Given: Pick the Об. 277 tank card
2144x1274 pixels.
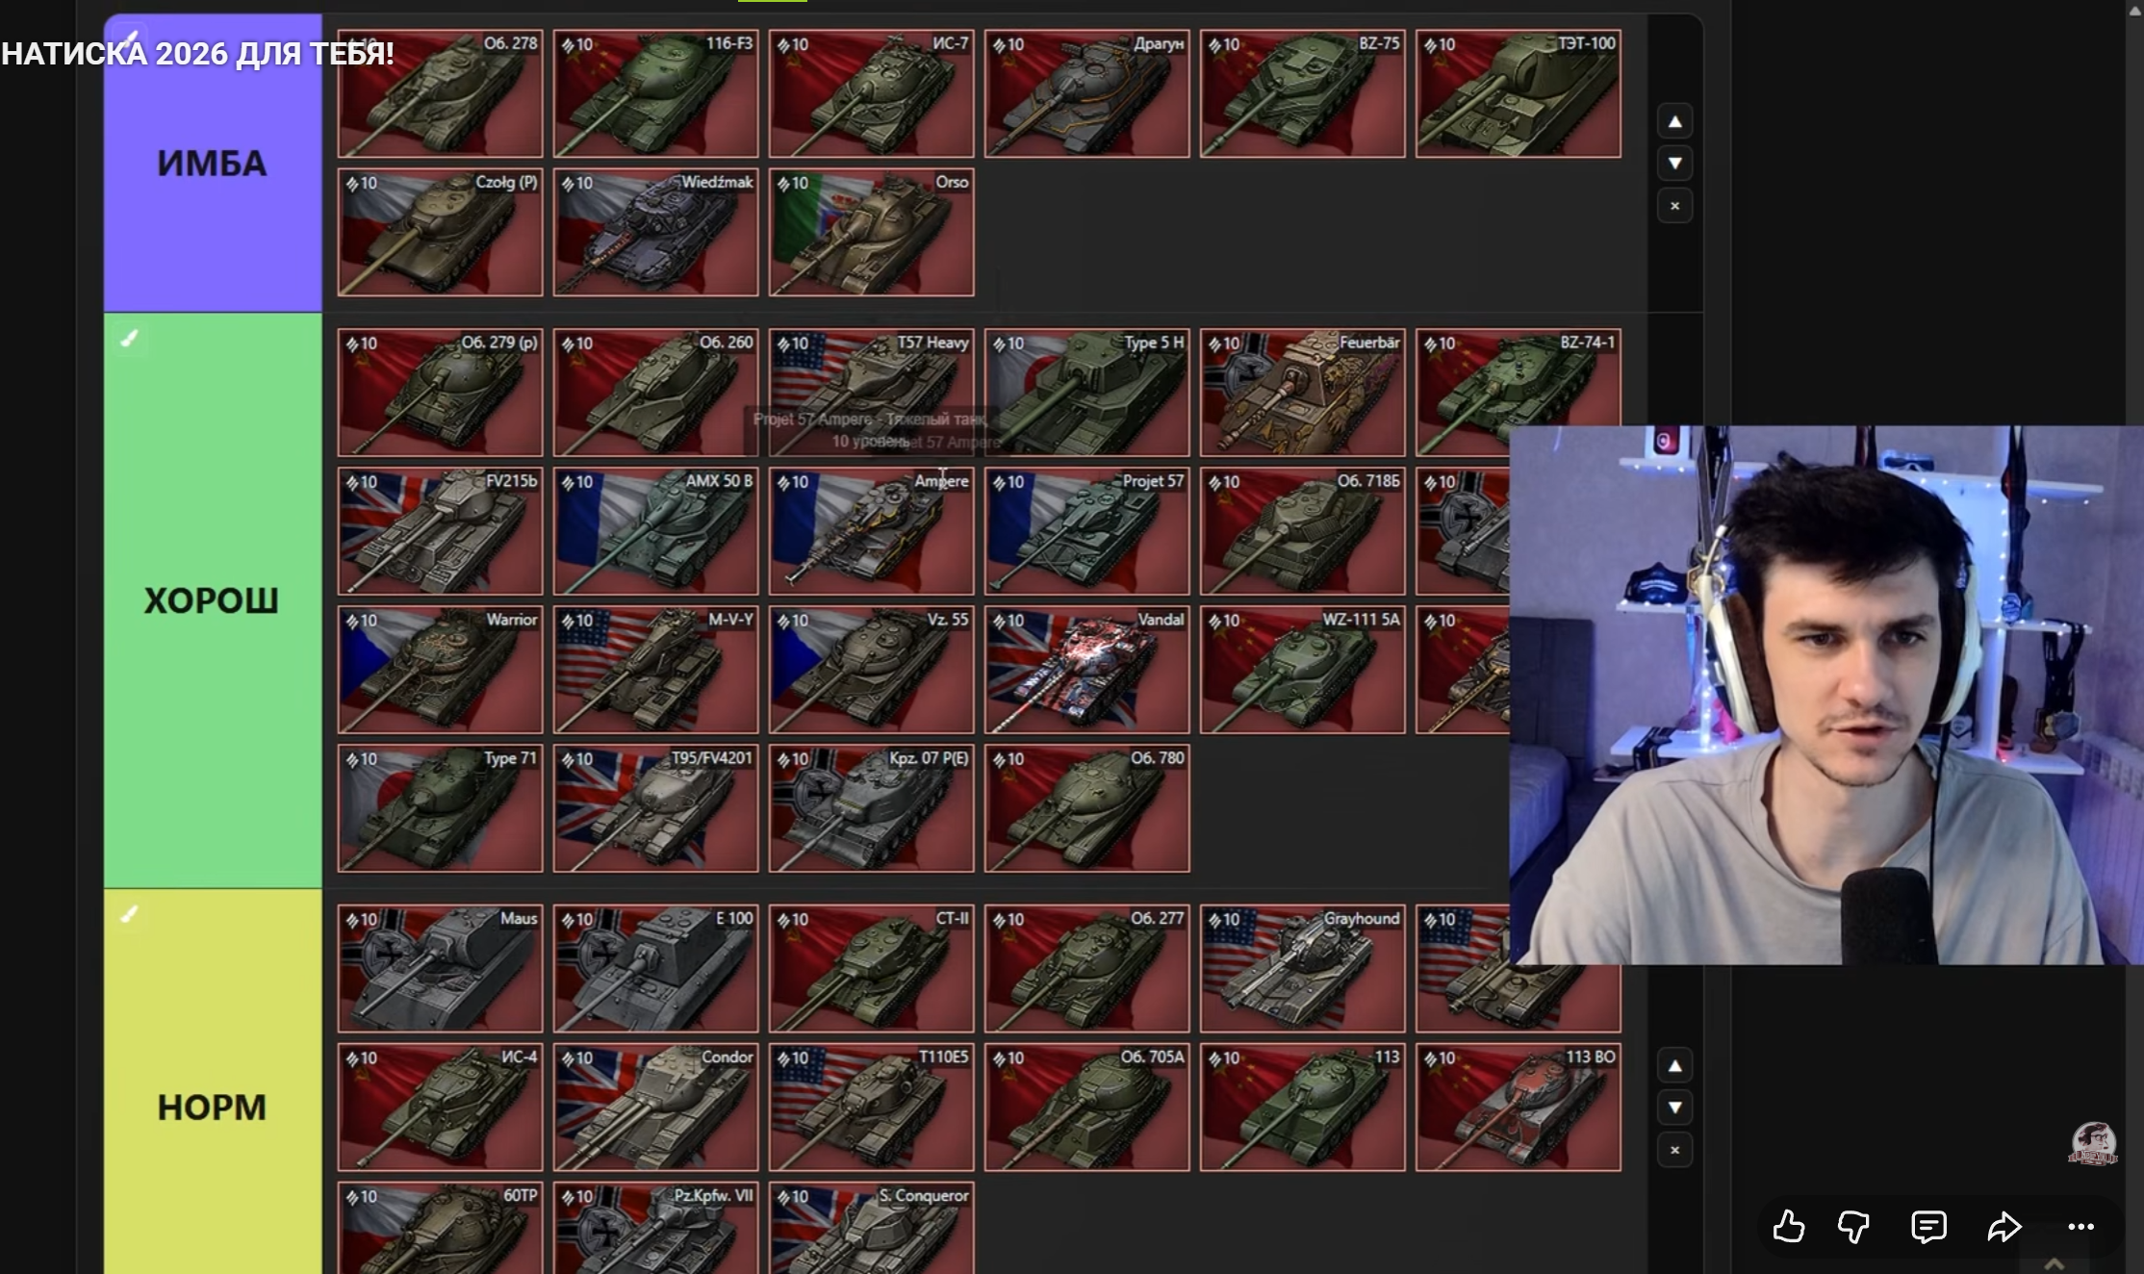Looking at the screenshot, I should 1086,969.
